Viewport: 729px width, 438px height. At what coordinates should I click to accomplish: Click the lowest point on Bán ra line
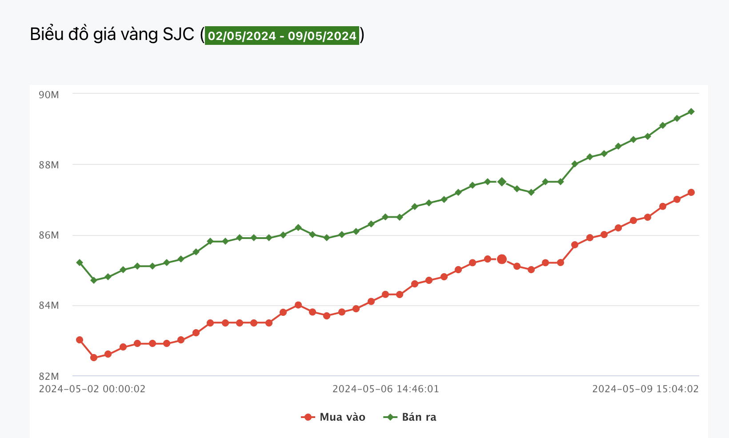click(x=94, y=280)
